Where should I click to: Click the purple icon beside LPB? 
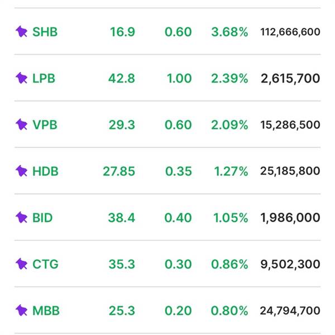[x=21, y=78]
